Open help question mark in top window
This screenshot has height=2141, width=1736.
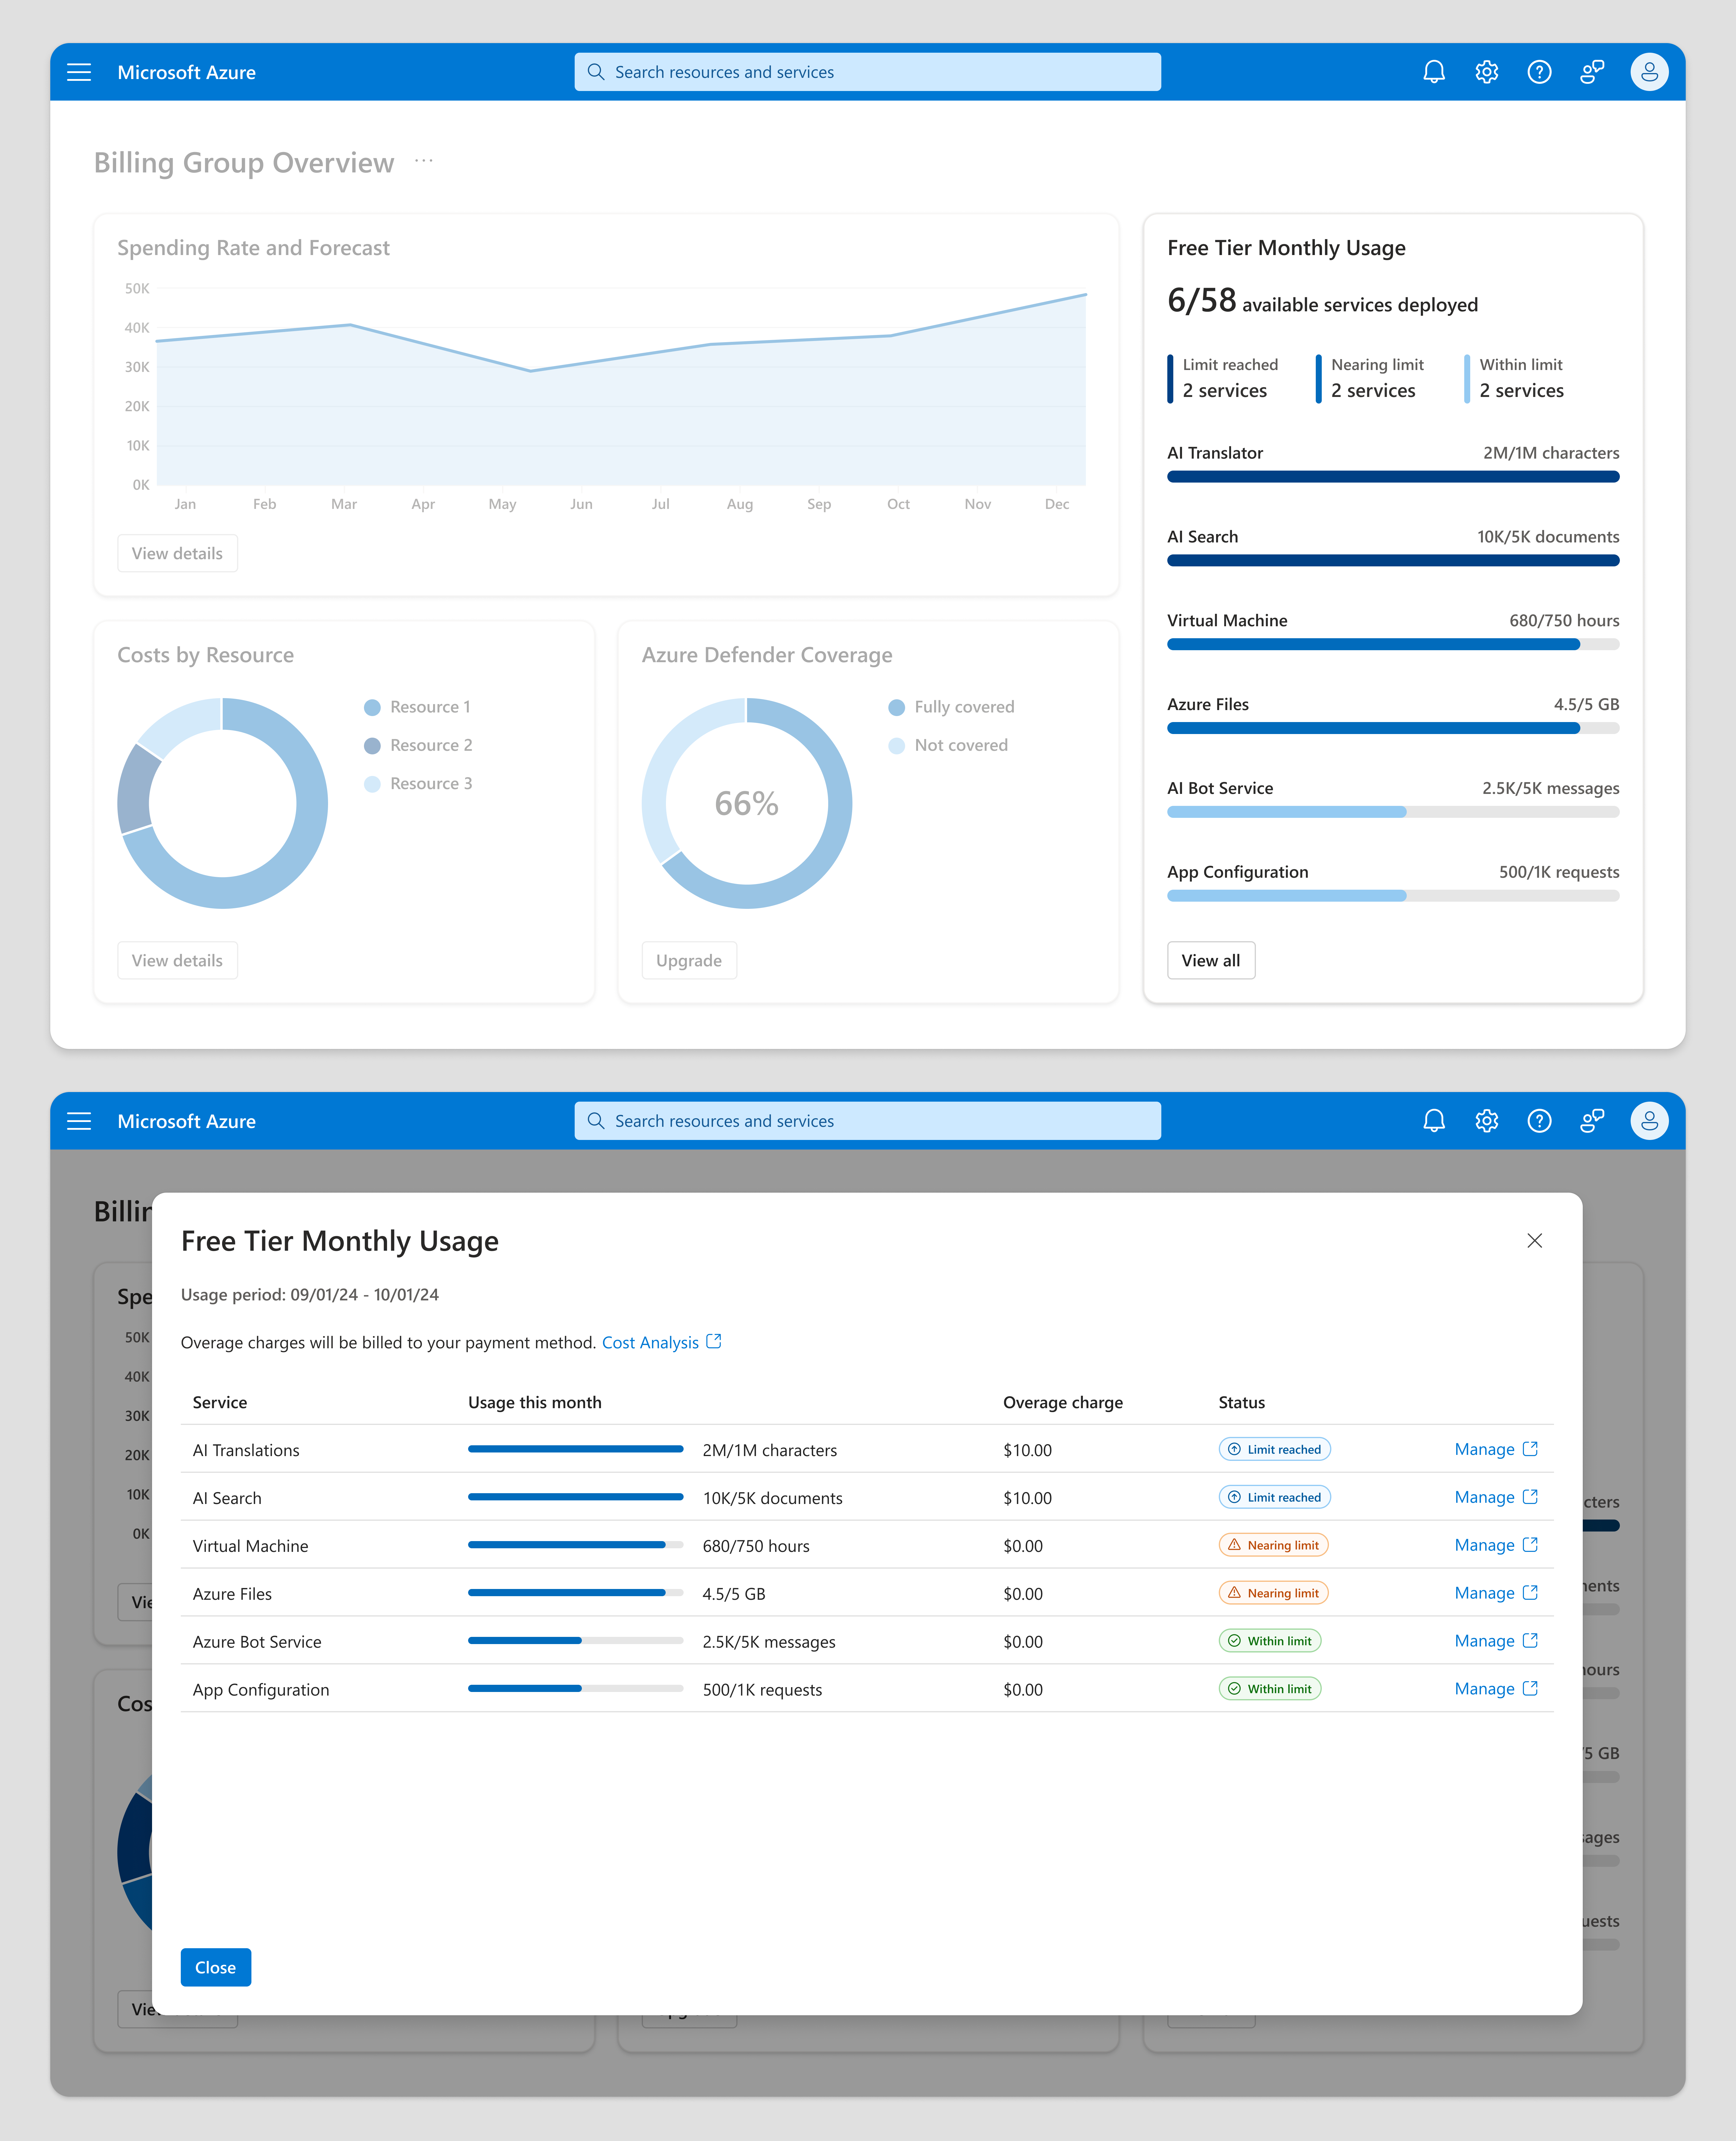1540,72
